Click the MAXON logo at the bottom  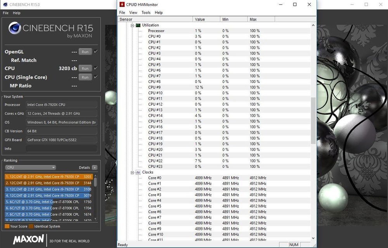[28, 240]
